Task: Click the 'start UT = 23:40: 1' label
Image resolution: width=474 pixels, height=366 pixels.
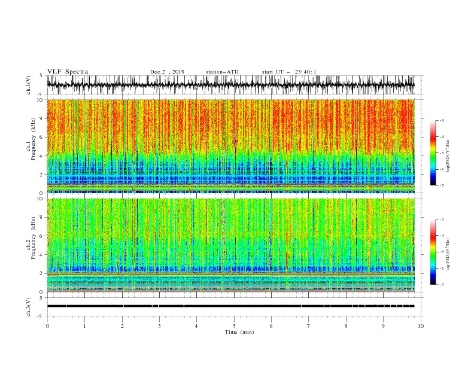Action: [x=289, y=72]
